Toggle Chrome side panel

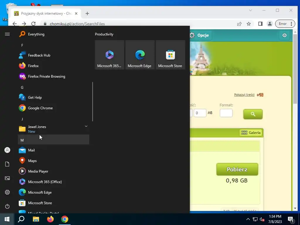(260, 24)
